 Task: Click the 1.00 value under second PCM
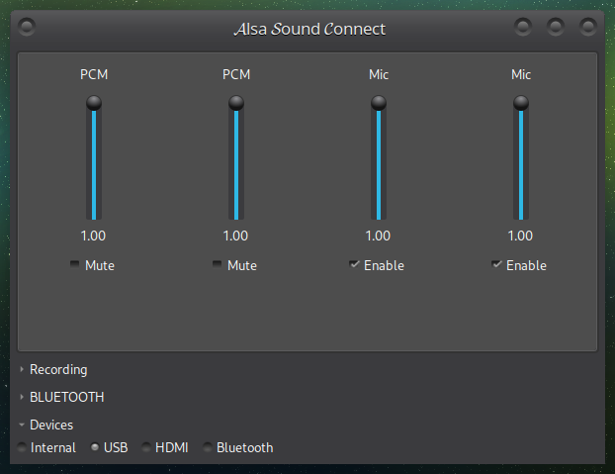(x=235, y=236)
